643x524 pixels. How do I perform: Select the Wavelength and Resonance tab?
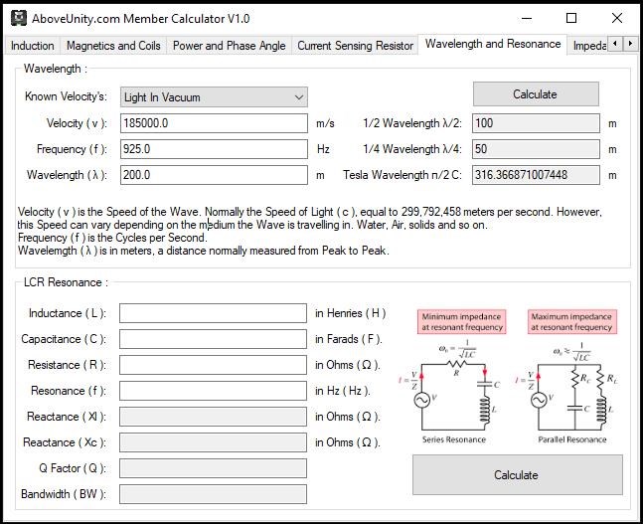coord(493,44)
